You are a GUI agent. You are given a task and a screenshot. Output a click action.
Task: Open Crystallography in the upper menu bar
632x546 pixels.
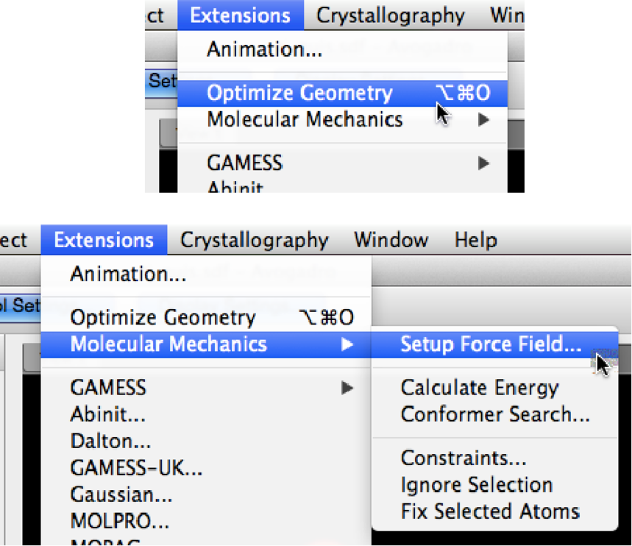391,15
